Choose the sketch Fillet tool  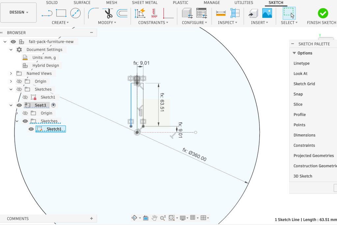(x=93, y=13)
